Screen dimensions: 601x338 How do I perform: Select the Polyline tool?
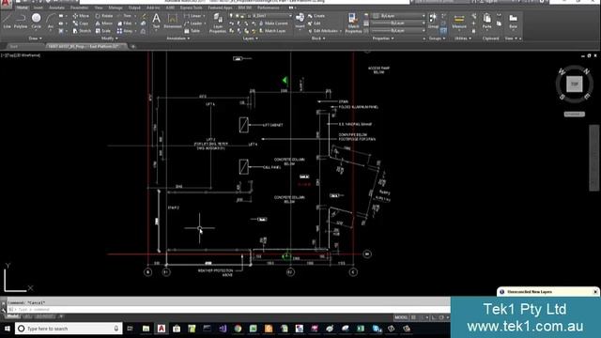21,21
